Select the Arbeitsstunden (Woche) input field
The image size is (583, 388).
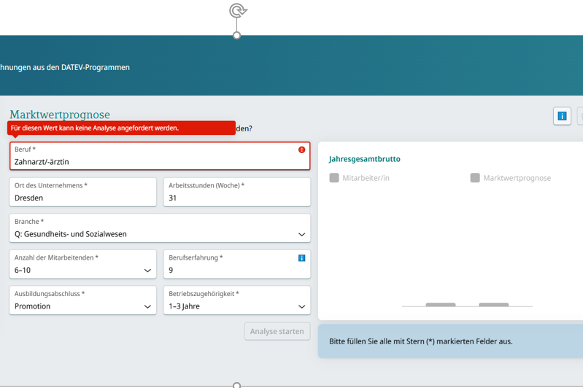coord(236,198)
